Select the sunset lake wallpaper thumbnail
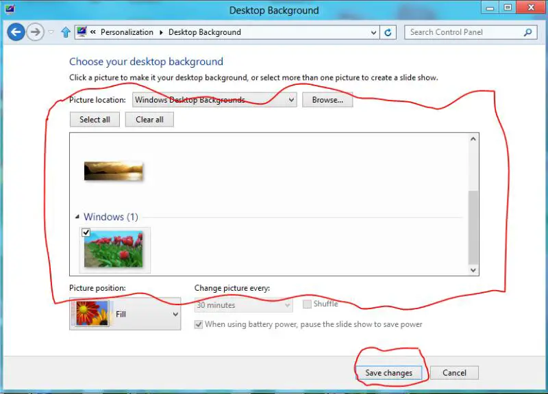The width and height of the screenshot is (548, 394). 113,171
